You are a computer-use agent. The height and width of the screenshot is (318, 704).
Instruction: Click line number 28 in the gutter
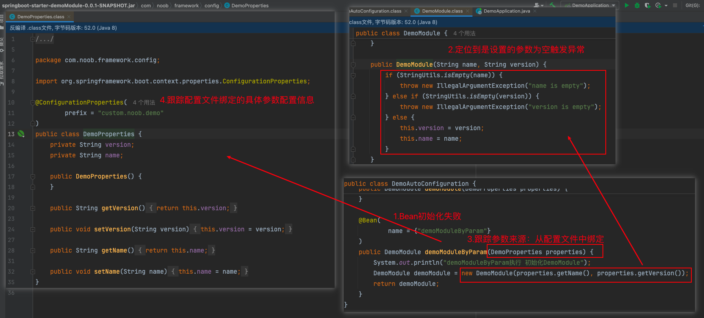[x=11, y=250]
